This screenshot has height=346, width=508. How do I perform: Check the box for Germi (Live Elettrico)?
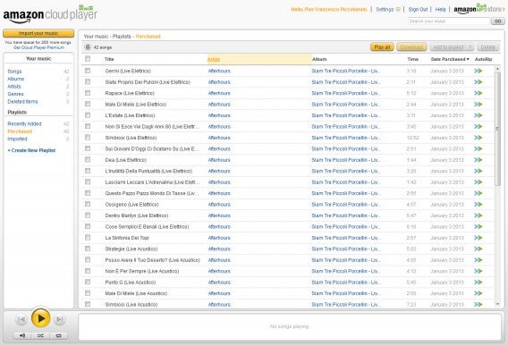[x=88, y=71]
